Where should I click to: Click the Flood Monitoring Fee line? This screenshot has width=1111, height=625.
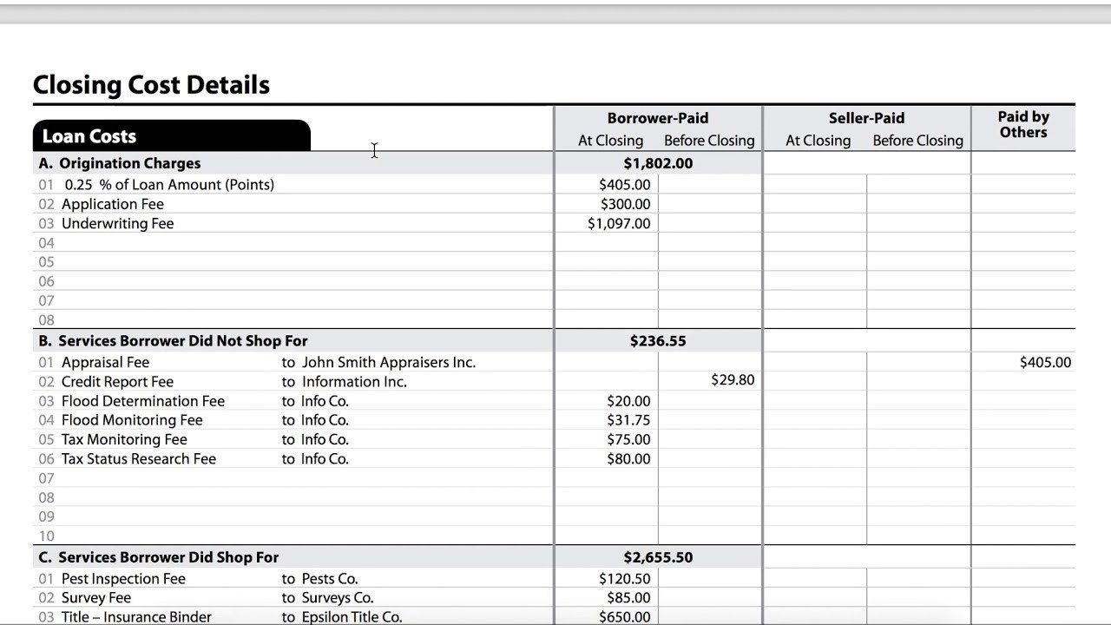pos(131,420)
